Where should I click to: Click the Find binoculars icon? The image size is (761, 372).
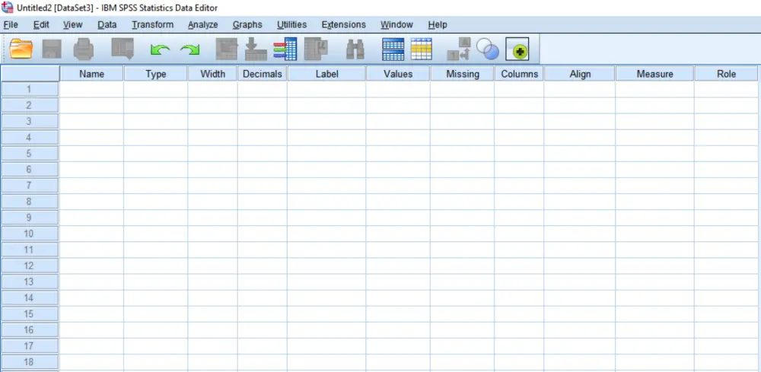coord(355,49)
